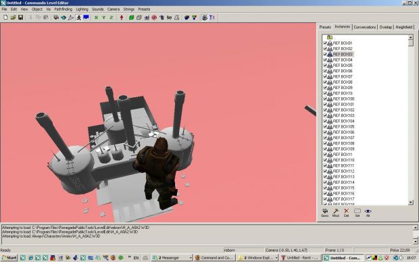
Task: Uncheck the REF BOX100 instance checkbox
Action: [325, 99]
